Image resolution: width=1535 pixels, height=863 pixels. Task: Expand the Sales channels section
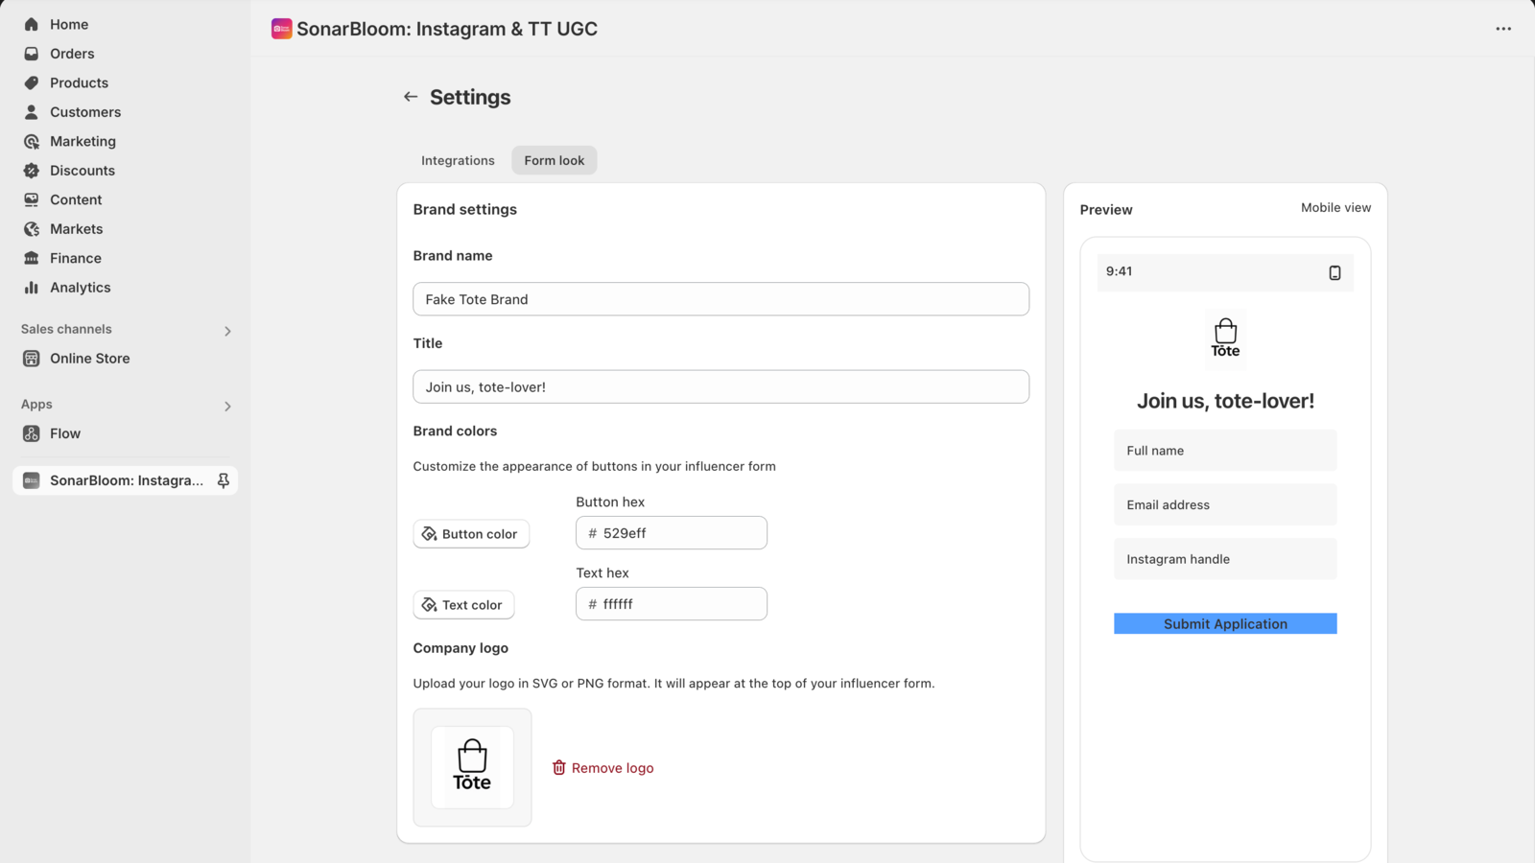pyautogui.click(x=227, y=330)
